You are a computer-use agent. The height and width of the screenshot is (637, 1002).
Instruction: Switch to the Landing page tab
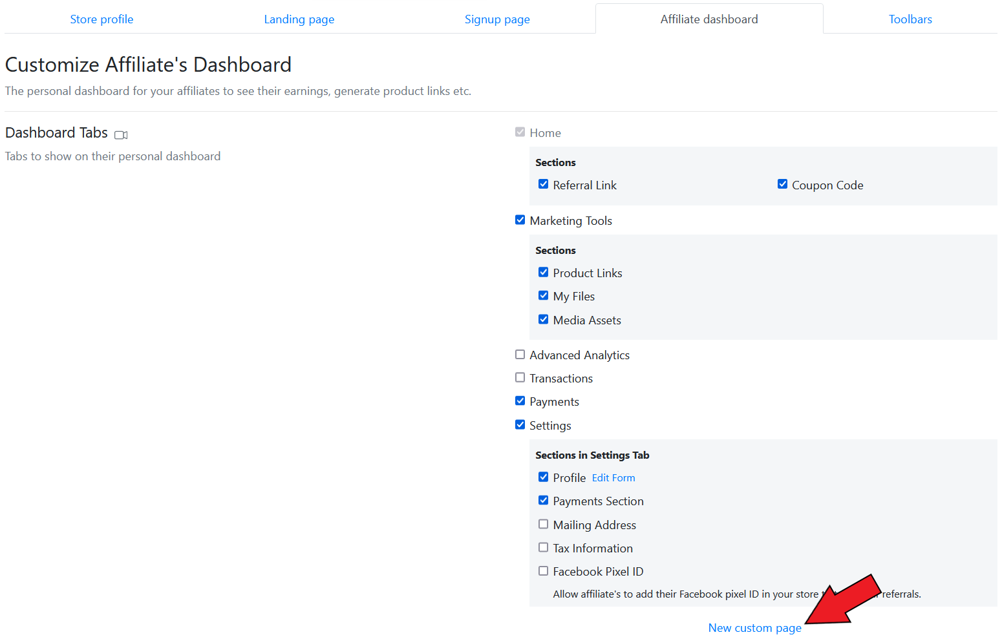pos(299,19)
